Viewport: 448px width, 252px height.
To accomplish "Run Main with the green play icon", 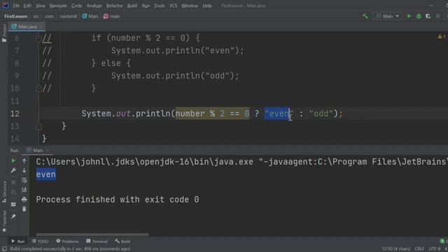I will (409, 16).
